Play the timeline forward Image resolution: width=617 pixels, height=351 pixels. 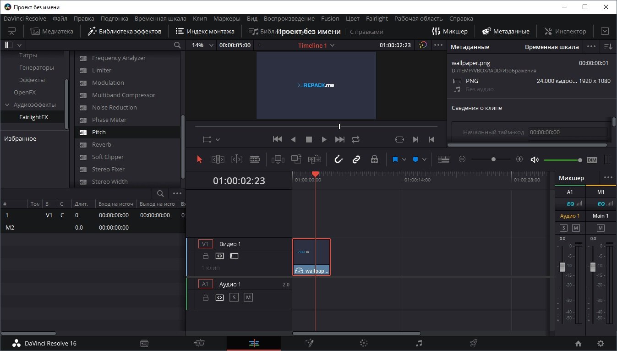324,139
